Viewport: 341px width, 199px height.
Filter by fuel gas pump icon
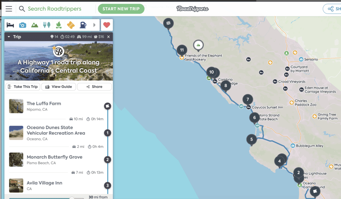[83, 25]
